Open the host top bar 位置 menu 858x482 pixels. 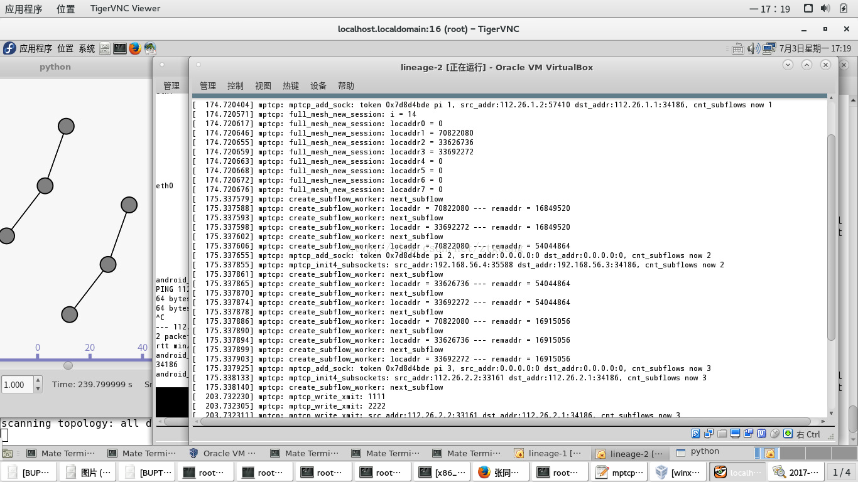pos(65,9)
